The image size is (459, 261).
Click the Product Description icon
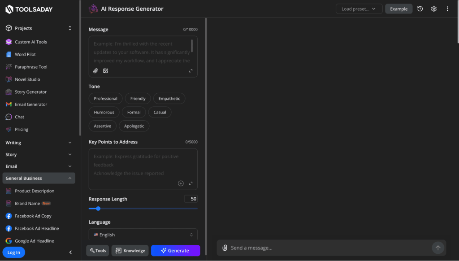click(9, 191)
